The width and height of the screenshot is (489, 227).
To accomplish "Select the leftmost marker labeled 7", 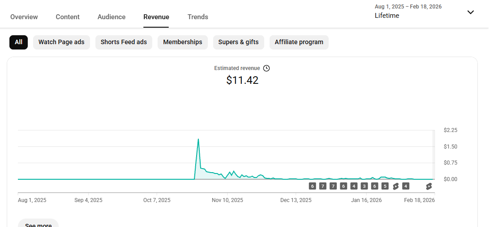I will coord(323,186).
